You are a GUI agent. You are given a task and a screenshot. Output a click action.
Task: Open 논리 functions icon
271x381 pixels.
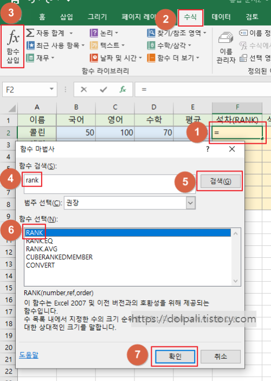coord(94,33)
